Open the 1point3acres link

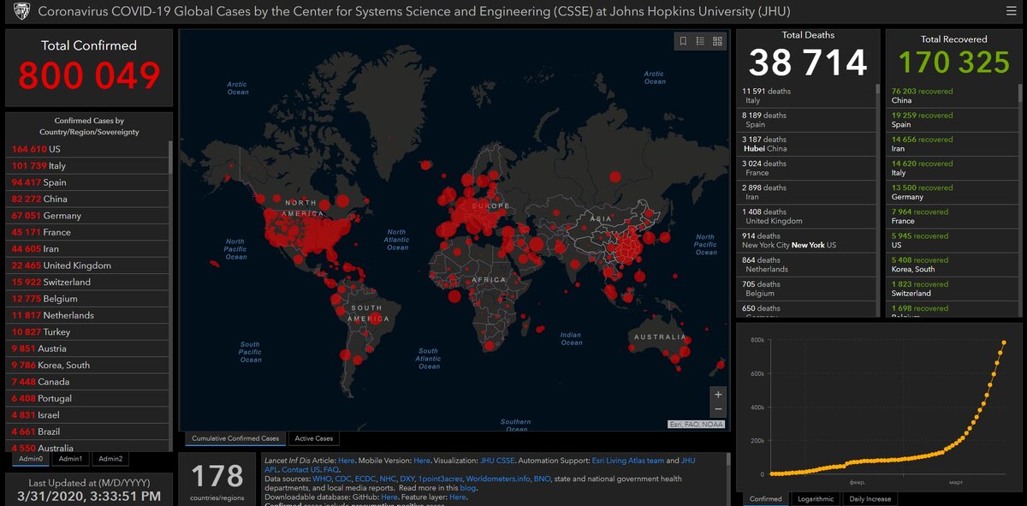point(439,479)
